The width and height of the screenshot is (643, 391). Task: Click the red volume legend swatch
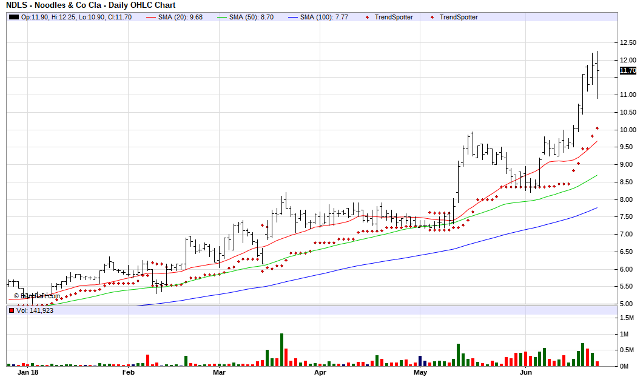(x=12, y=310)
